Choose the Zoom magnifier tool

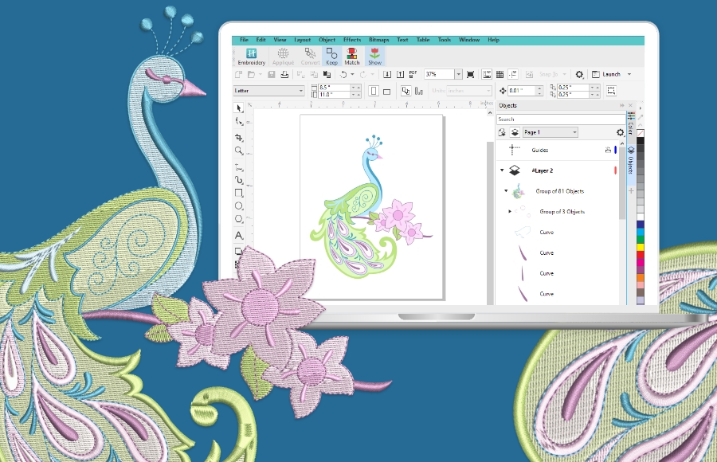point(239,151)
